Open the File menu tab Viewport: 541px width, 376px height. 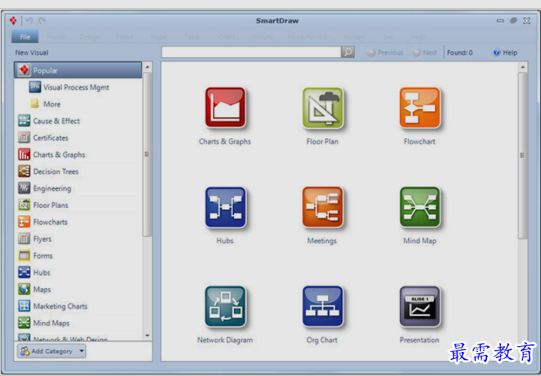[25, 36]
